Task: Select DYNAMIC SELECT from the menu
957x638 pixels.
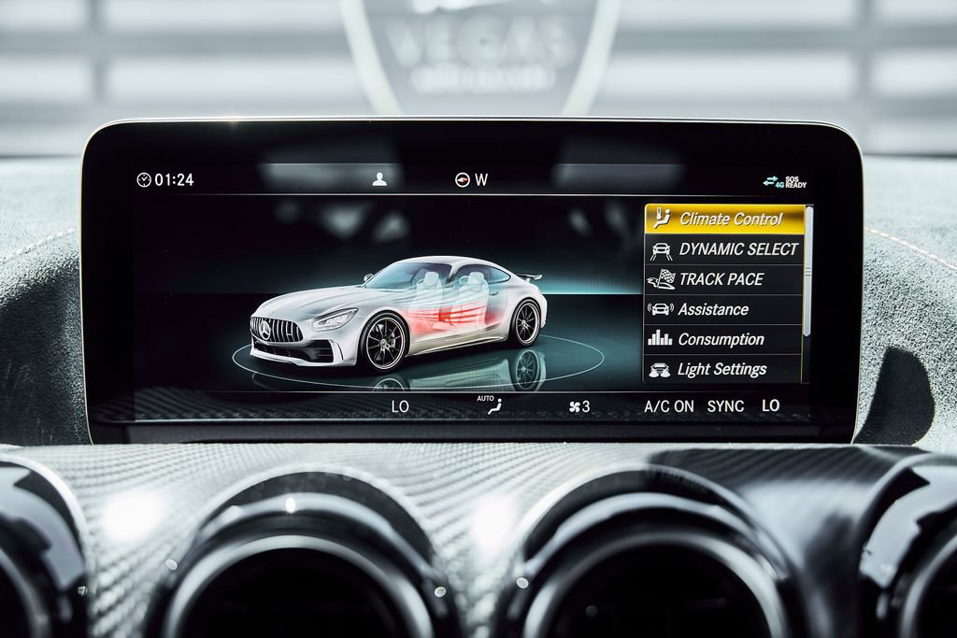Action: [724, 249]
